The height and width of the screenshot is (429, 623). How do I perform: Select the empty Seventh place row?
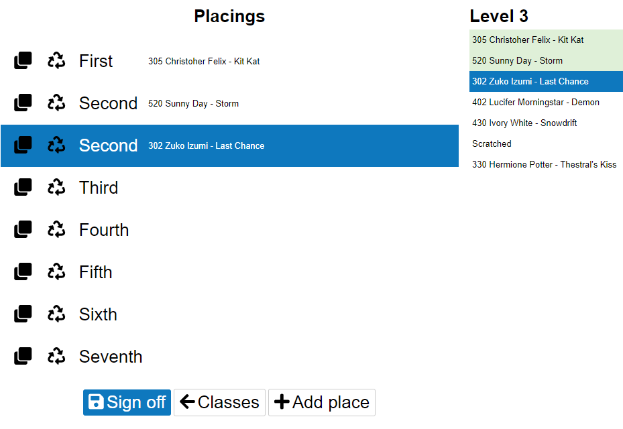pyautogui.click(x=268, y=357)
